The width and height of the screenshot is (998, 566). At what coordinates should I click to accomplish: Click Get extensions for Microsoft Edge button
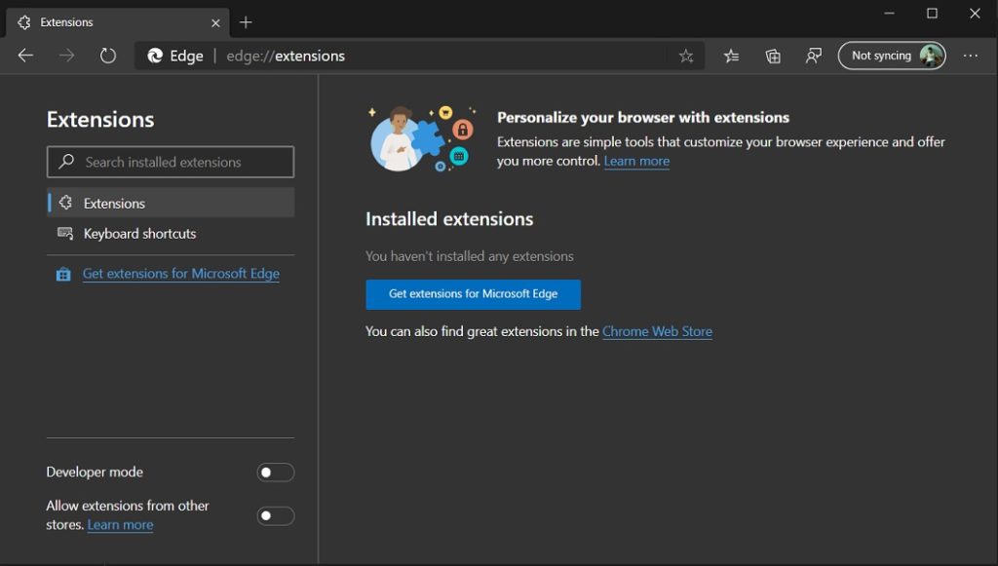tap(473, 294)
